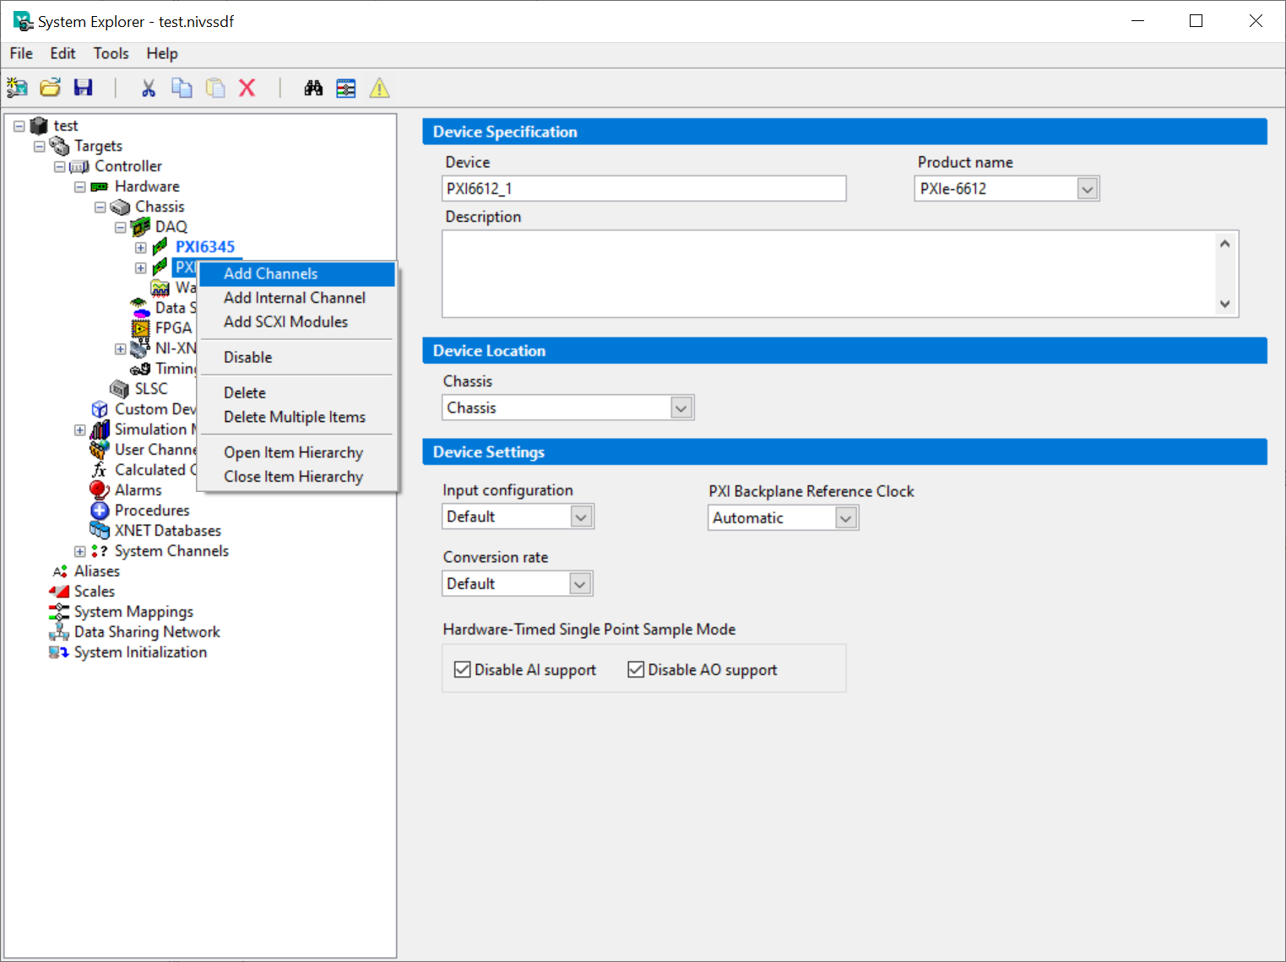Click the Cut scissors icon
Image resolution: width=1286 pixels, height=962 pixels.
pyautogui.click(x=149, y=88)
